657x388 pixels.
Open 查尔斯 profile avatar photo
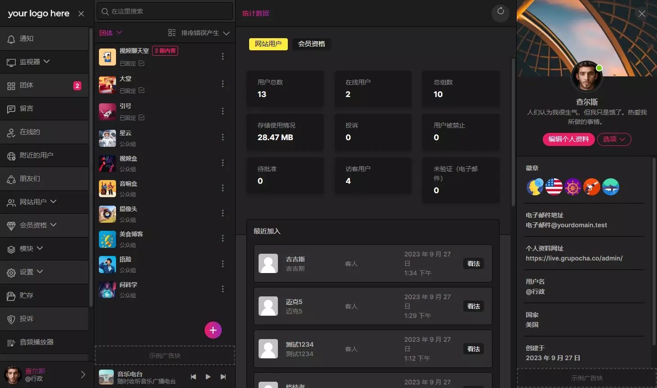click(586, 77)
